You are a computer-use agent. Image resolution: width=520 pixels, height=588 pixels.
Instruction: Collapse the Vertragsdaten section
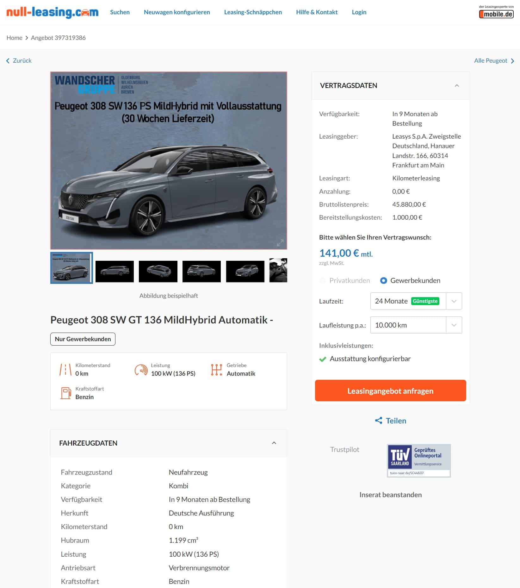click(x=457, y=85)
